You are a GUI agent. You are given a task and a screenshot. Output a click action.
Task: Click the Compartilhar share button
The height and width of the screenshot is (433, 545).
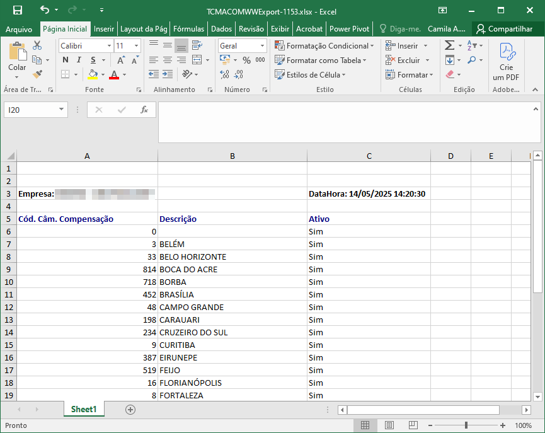(504, 29)
